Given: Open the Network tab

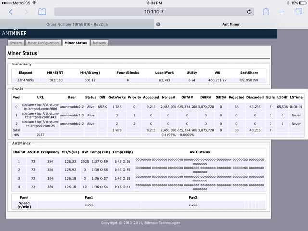Looking at the screenshot, I should pyautogui.click(x=100, y=43).
